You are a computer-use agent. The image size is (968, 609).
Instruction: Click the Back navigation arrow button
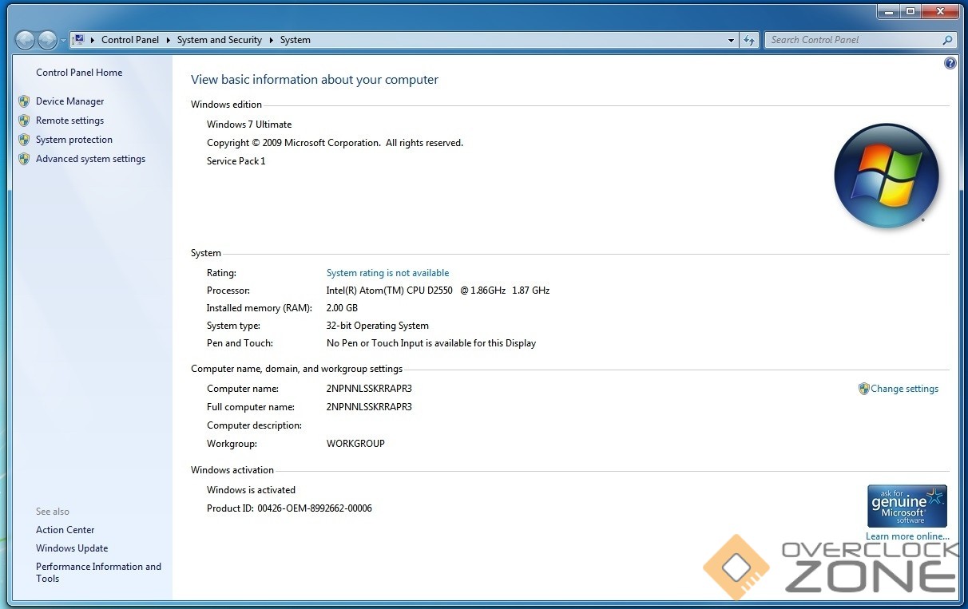pos(26,40)
